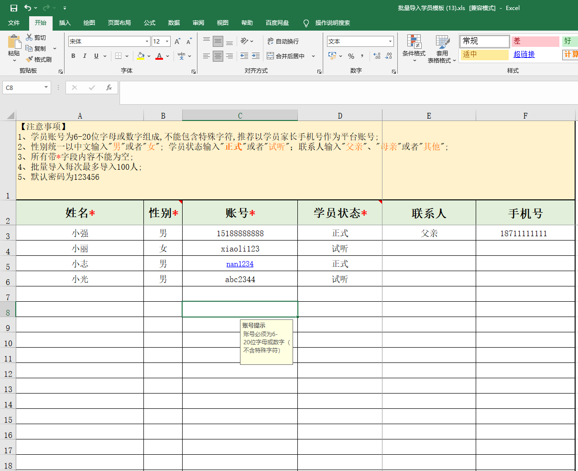Click the increase indent icon
Image resolution: width=578 pixels, height=471 pixels.
pyautogui.click(x=256, y=56)
